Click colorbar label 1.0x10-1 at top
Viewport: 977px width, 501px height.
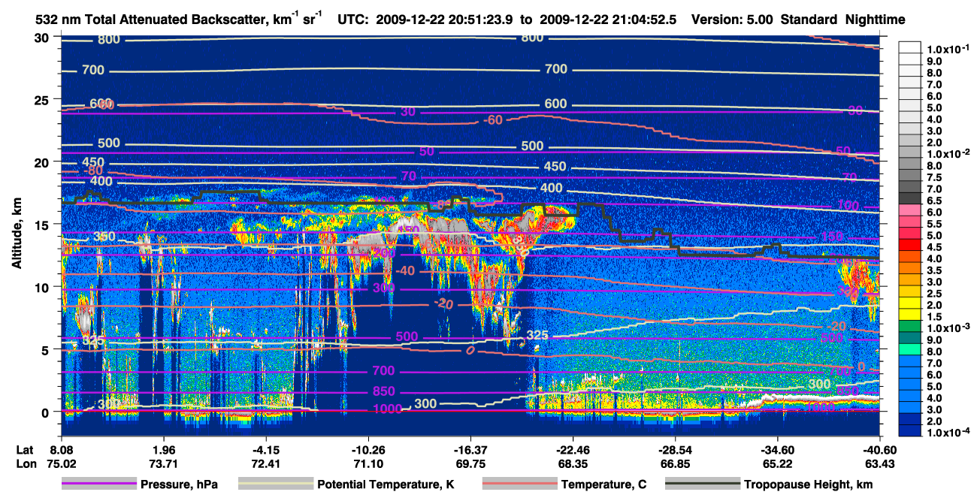948,49
